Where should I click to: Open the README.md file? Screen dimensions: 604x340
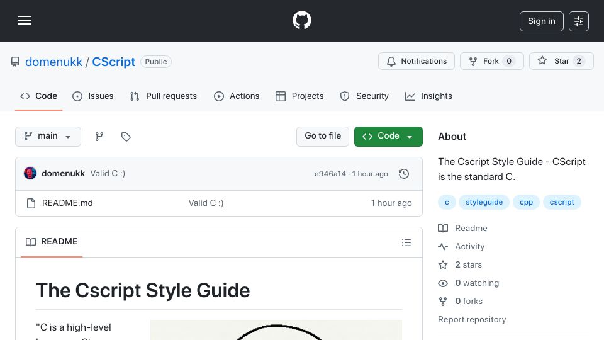point(67,203)
